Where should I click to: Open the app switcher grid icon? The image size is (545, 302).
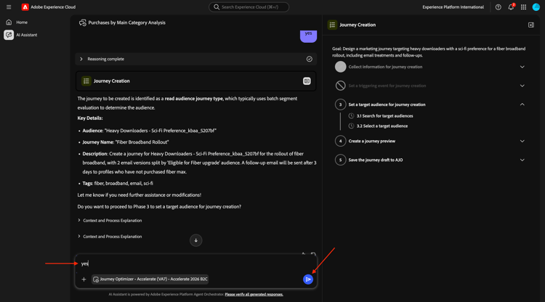[x=523, y=7]
